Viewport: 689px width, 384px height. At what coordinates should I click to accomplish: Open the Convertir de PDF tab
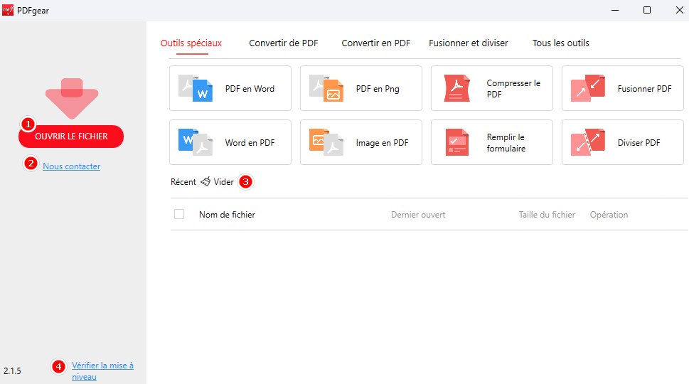284,43
